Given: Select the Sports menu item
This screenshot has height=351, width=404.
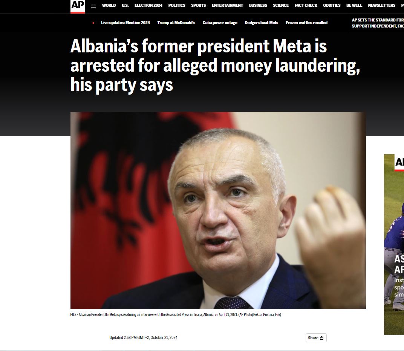Looking at the screenshot, I should click(x=198, y=5).
